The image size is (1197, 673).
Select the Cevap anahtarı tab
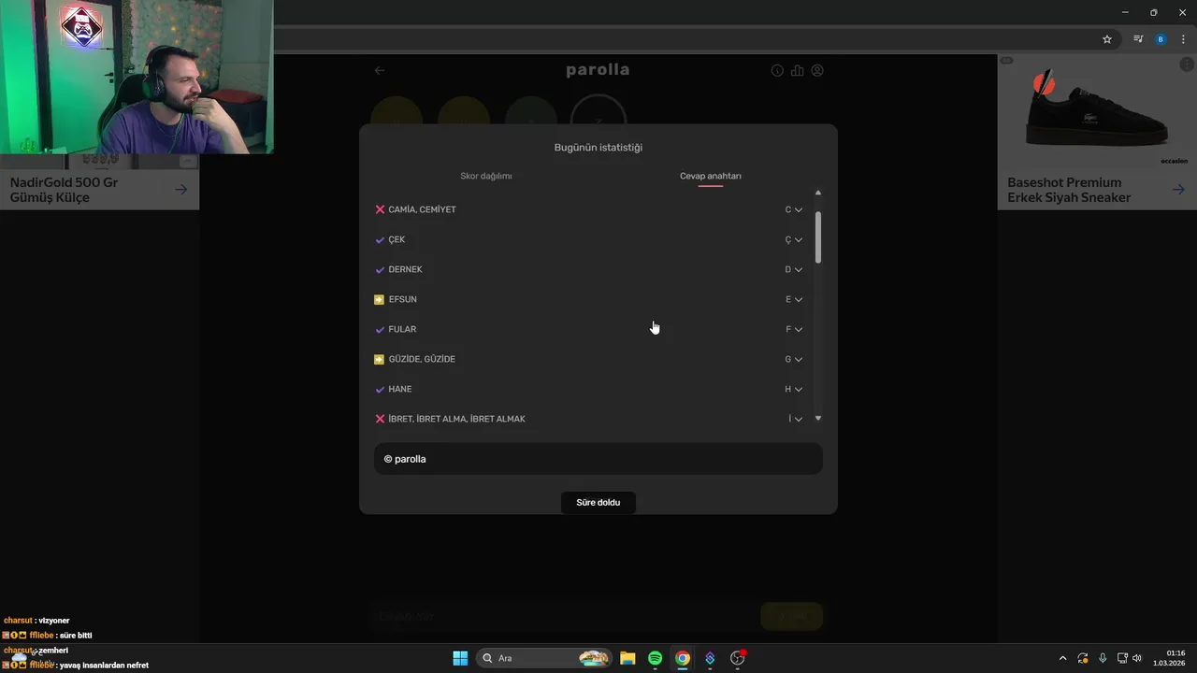pos(711,176)
